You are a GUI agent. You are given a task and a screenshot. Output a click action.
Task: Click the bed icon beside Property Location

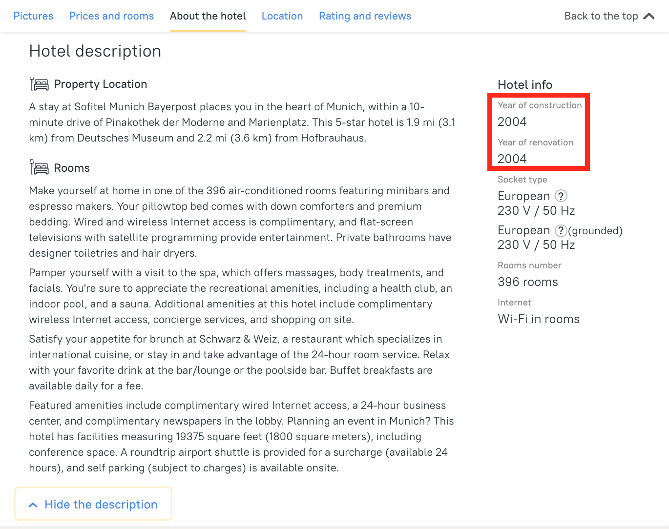tap(39, 84)
